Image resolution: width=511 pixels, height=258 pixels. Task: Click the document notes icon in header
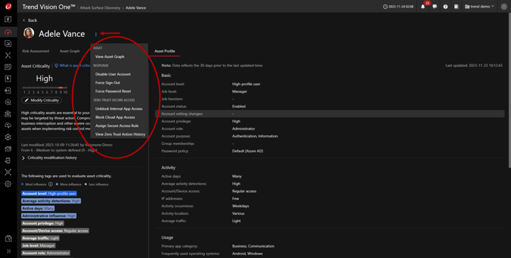coord(456,6)
